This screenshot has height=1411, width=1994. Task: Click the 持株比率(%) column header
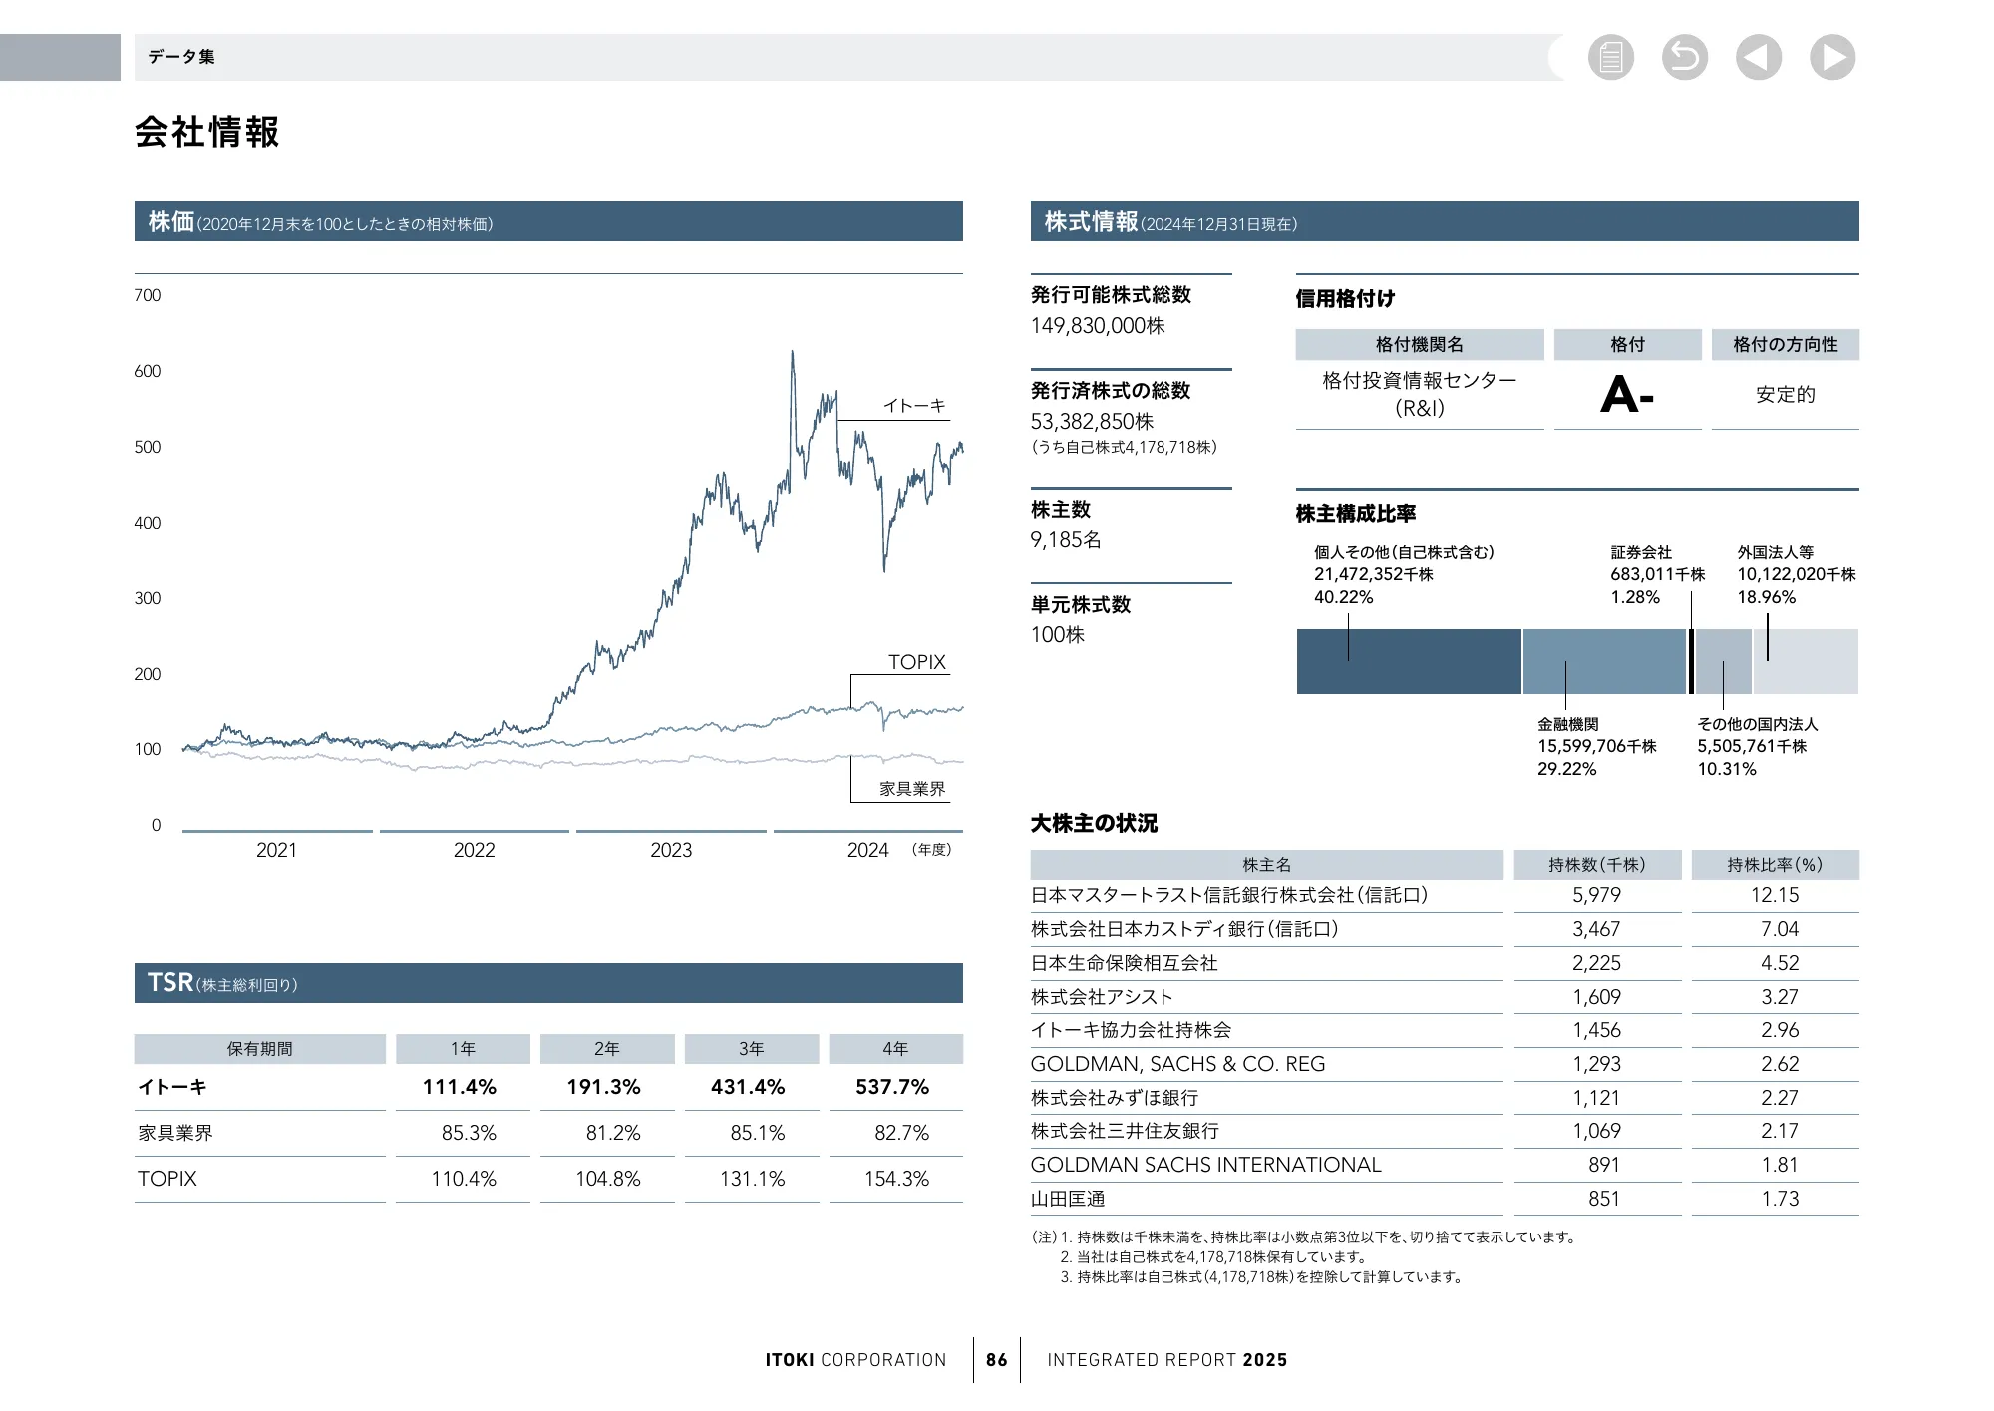[1774, 864]
